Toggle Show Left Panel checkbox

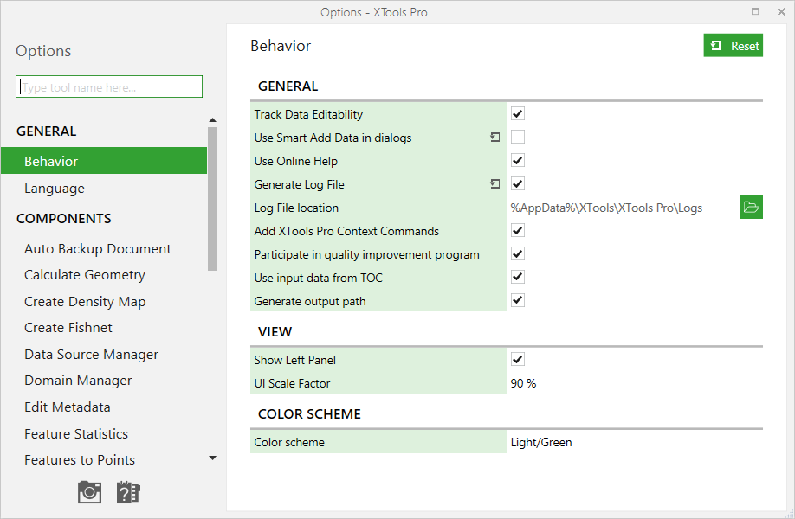click(518, 360)
